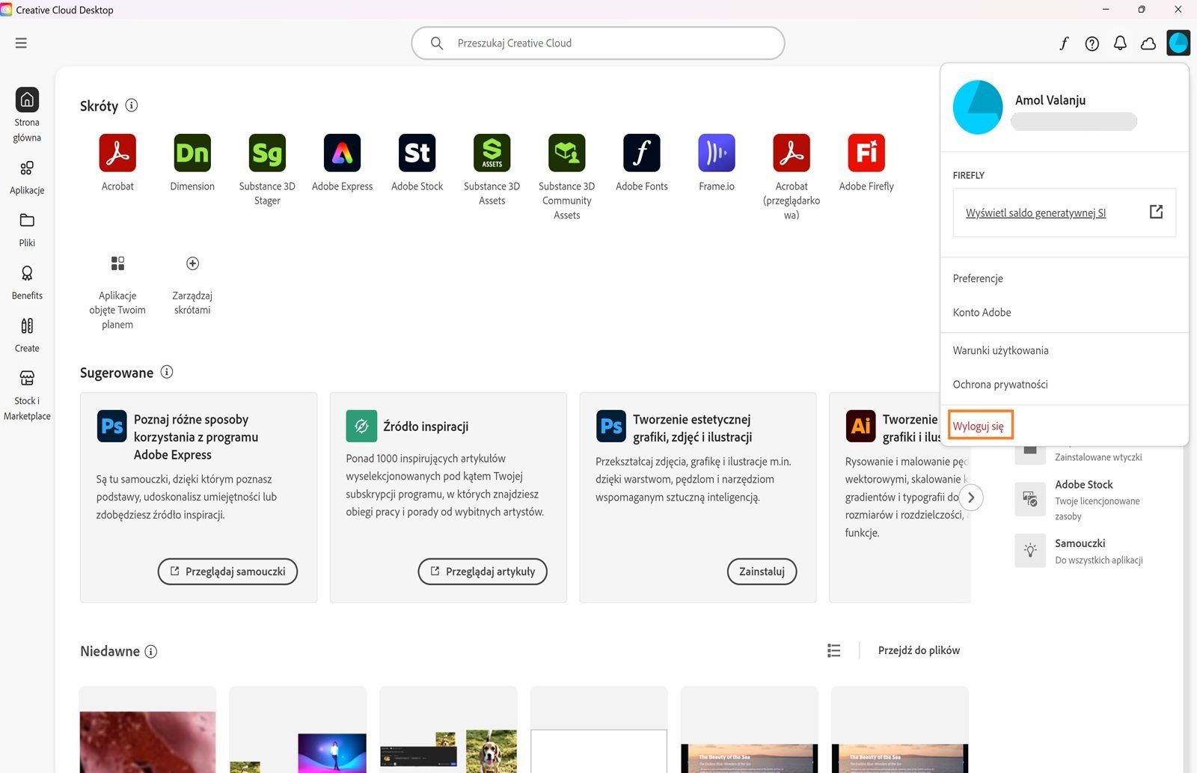Screen dimensions: 1197x773
Task: Open Create in the sidebar
Action: [27, 335]
